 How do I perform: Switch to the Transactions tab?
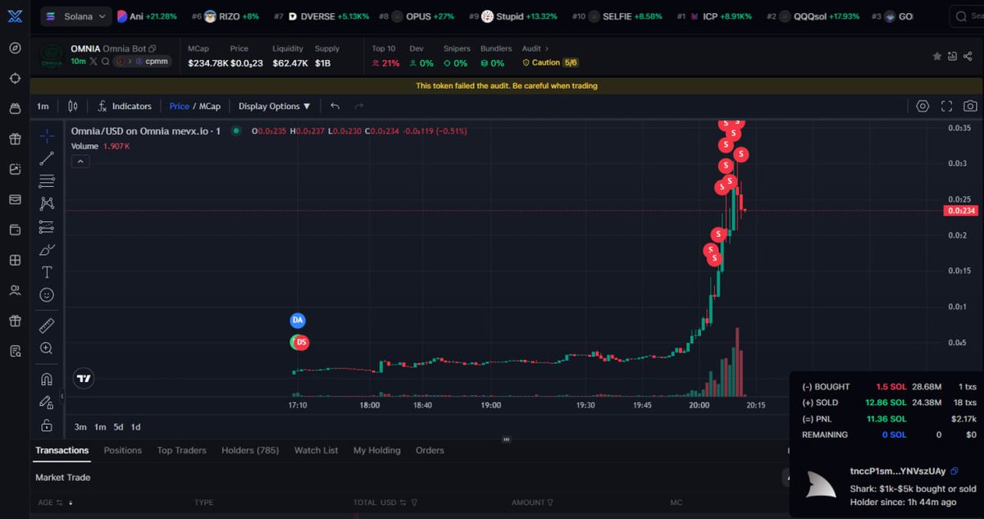point(61,450)
